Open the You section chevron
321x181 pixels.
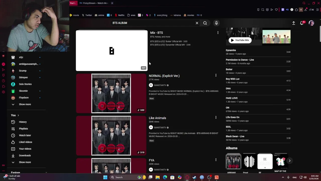(18, 115)
